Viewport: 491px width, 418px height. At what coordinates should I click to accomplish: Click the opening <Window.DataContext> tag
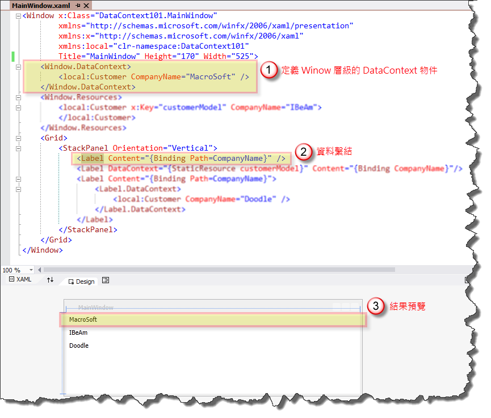(x=86, y=66)
